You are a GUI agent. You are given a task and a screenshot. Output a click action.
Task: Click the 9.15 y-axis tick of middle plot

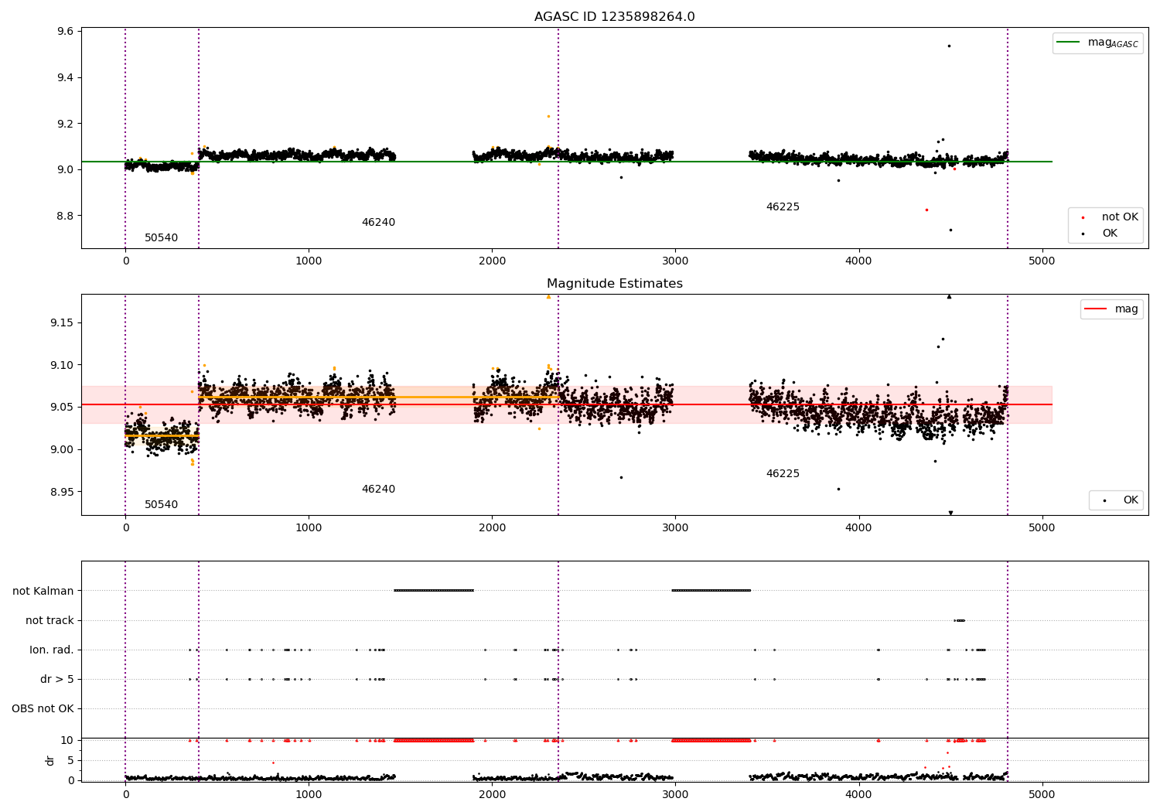tap(63, 322)
